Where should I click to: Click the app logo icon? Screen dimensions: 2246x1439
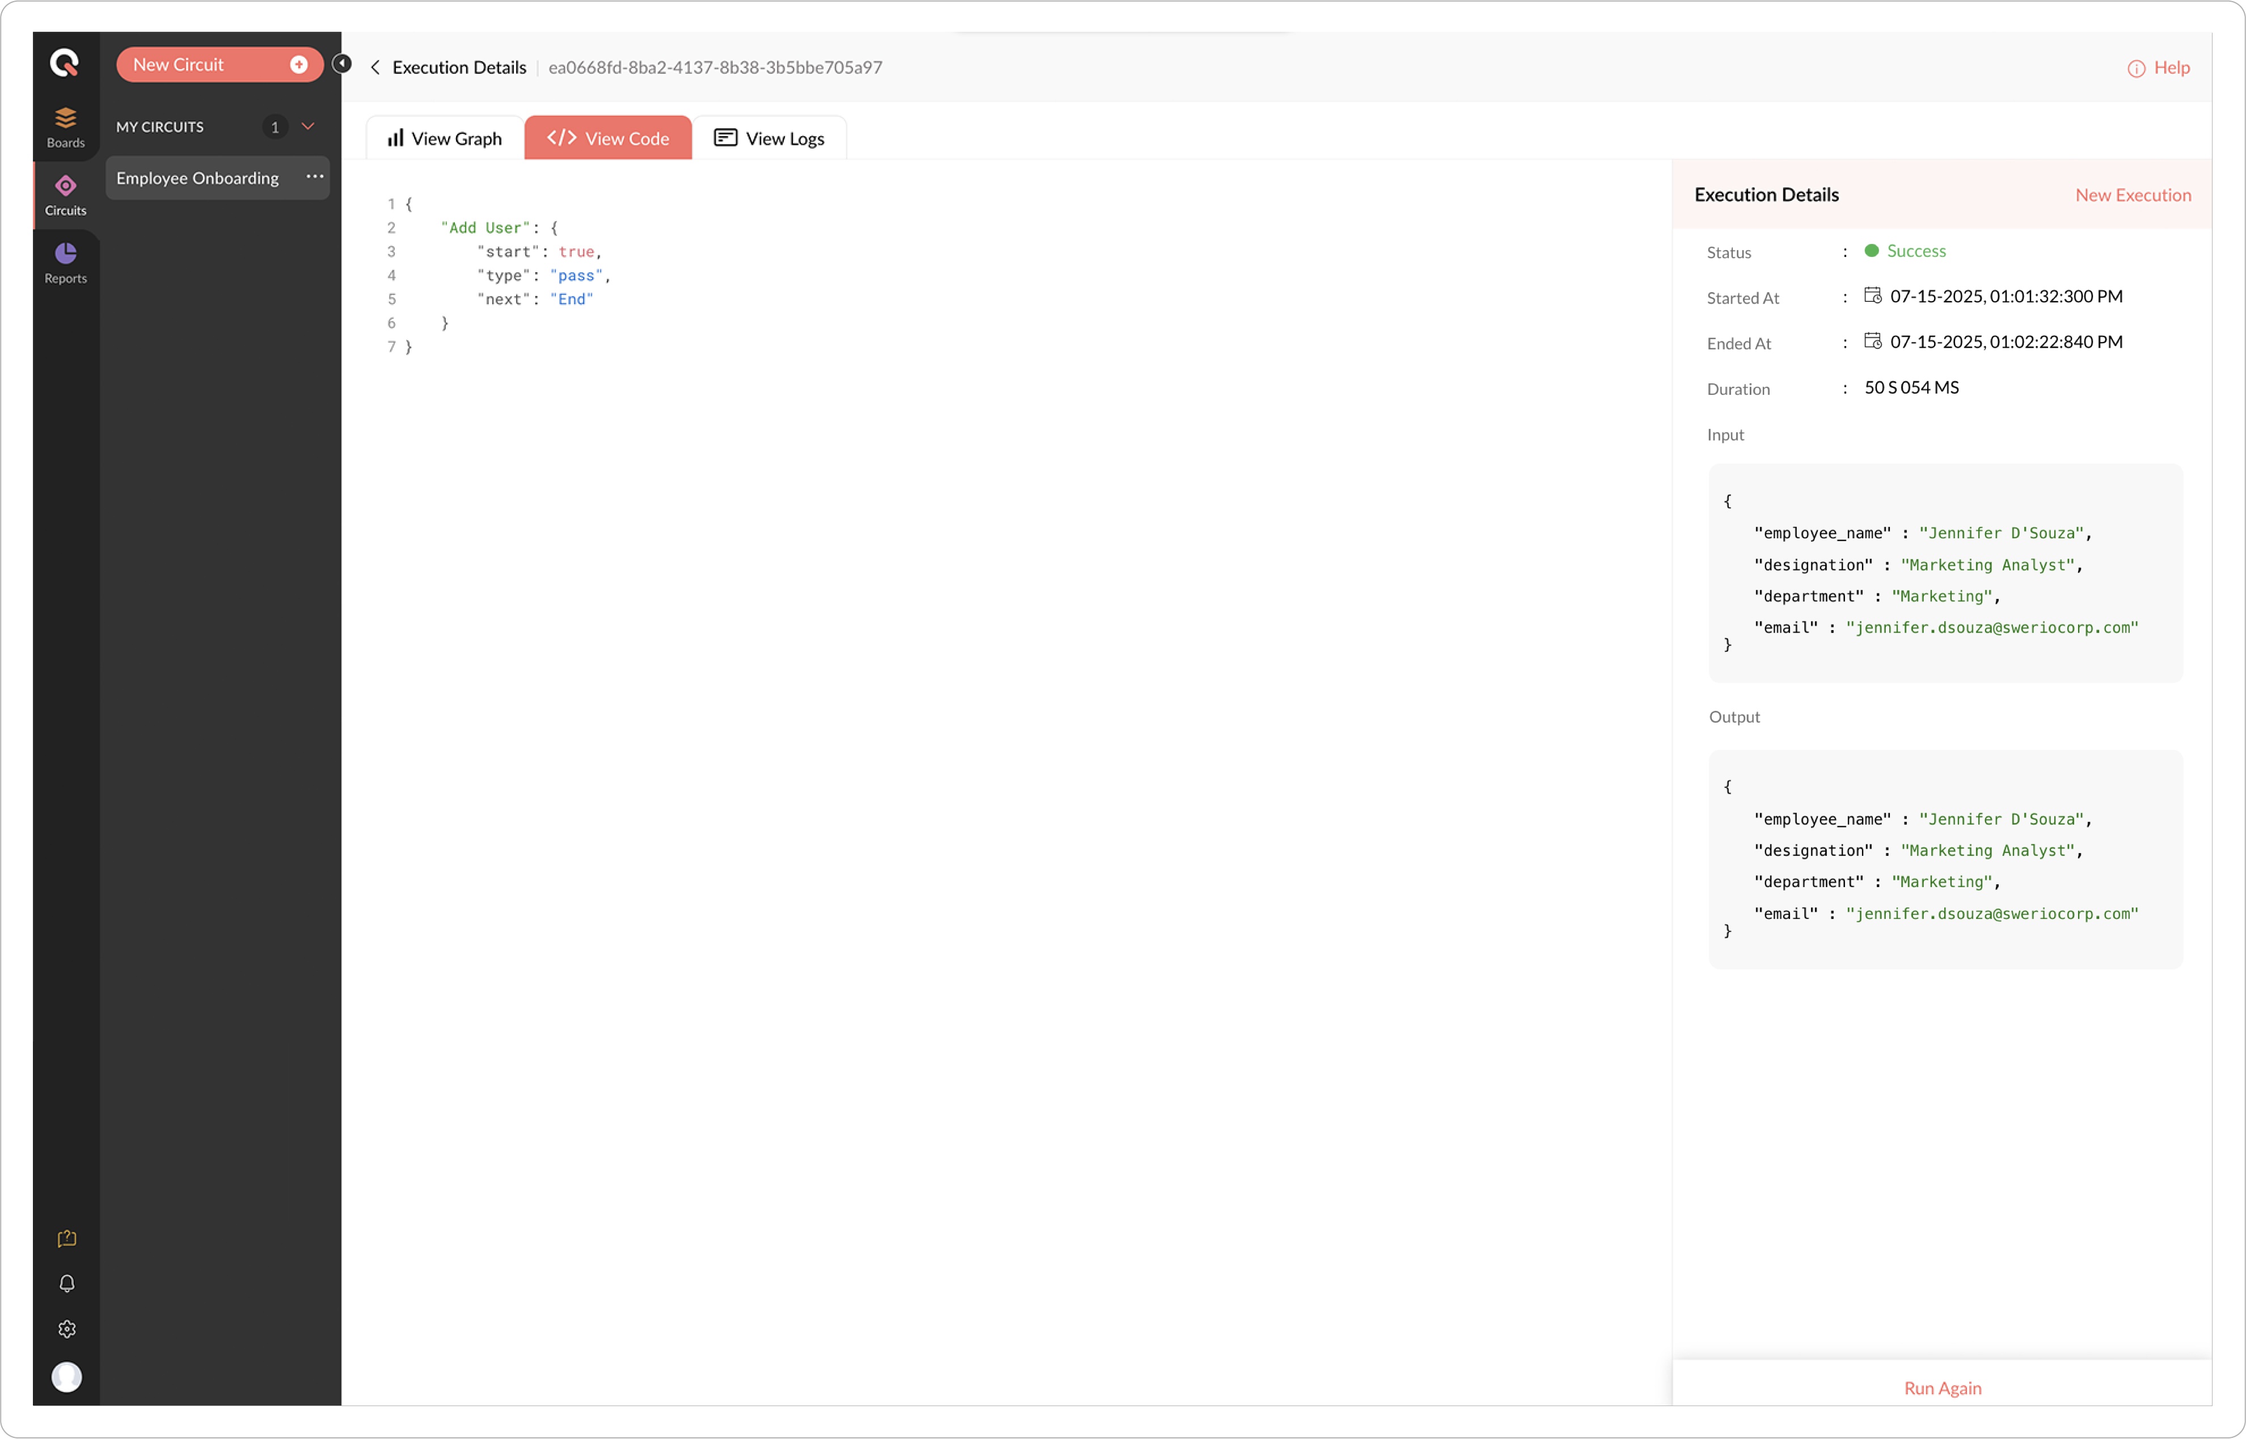click(x=65, y=64)
